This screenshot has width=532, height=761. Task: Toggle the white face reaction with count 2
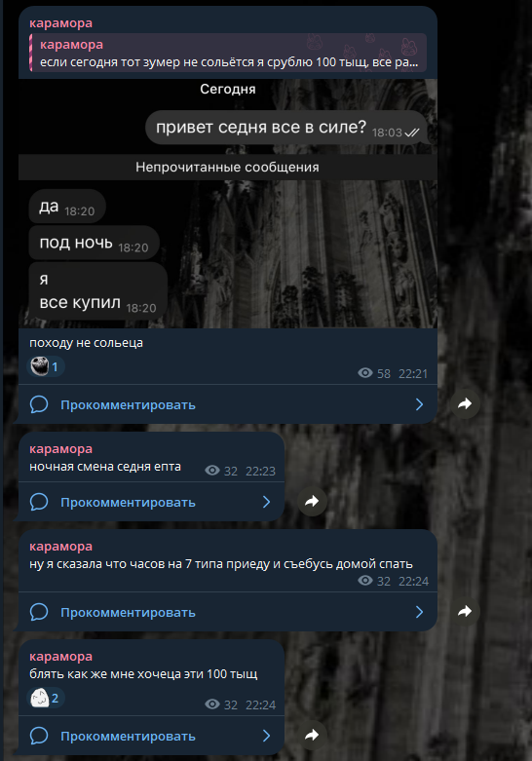pyautogui.click(x=46, y=698)
